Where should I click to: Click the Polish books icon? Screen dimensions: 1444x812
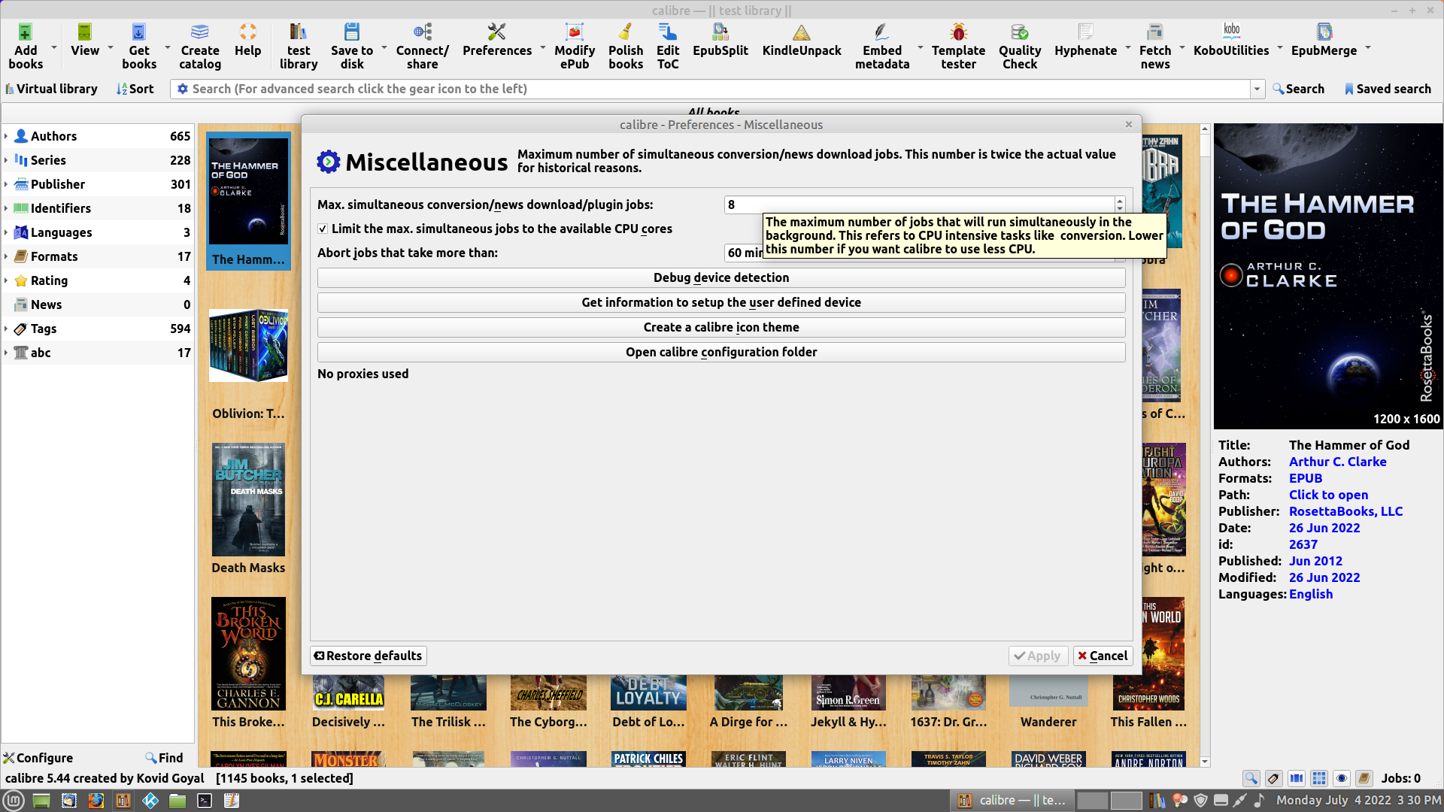click(625, 45)
